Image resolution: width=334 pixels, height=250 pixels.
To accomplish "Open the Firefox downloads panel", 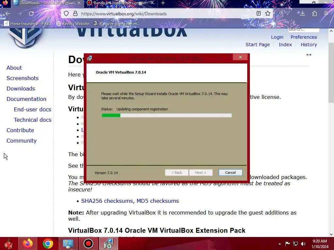I will pos(302,14).
